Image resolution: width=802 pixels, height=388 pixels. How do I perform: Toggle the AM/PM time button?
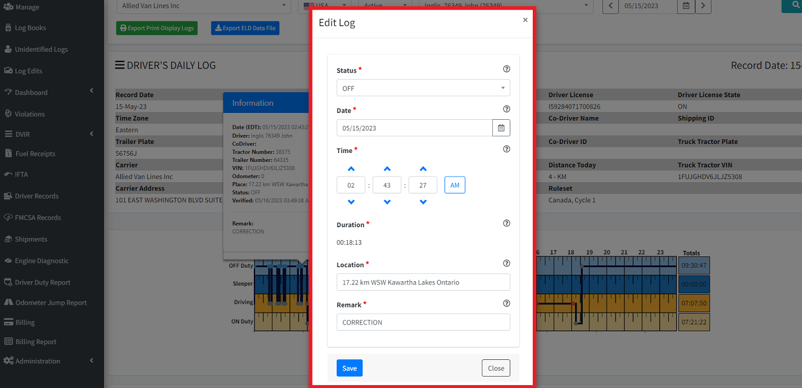point(455,185)
